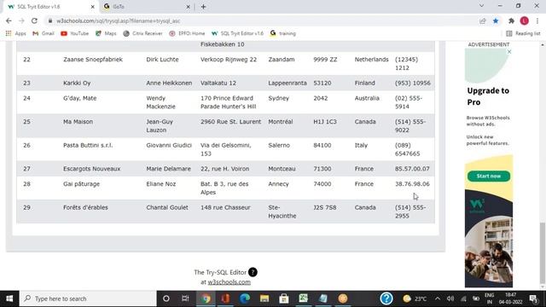The width and height of the screenshot is (546, 307).
Task: Open Excel from the taskbar
Action: coord(304,298)
